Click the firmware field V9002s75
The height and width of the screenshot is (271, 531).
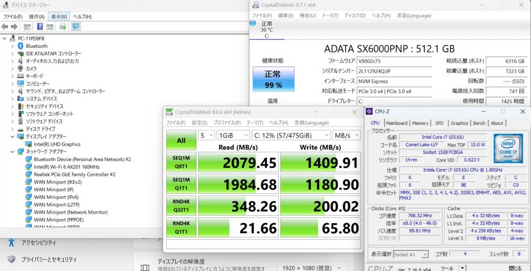click(x=394, y=61)
